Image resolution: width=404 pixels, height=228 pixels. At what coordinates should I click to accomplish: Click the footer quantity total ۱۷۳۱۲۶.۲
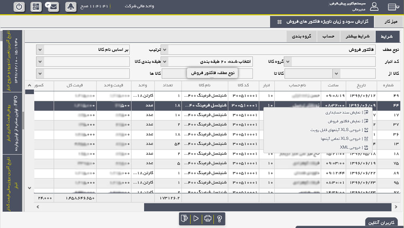pyautogui.click(x=169, y=198)
